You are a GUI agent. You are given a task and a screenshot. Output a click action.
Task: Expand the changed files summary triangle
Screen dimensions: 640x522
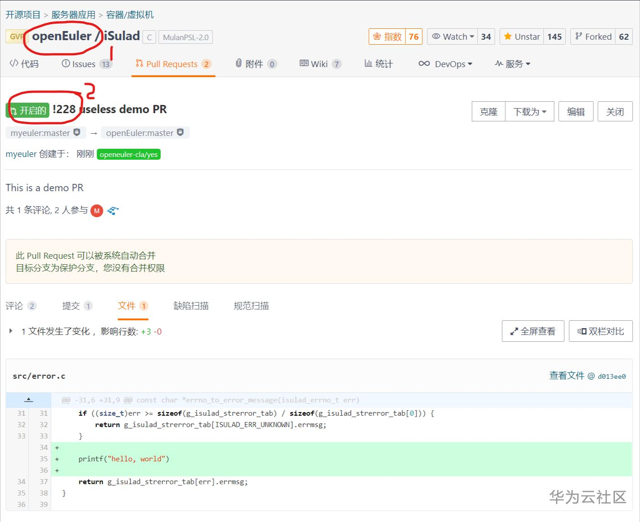click(11, 331)
